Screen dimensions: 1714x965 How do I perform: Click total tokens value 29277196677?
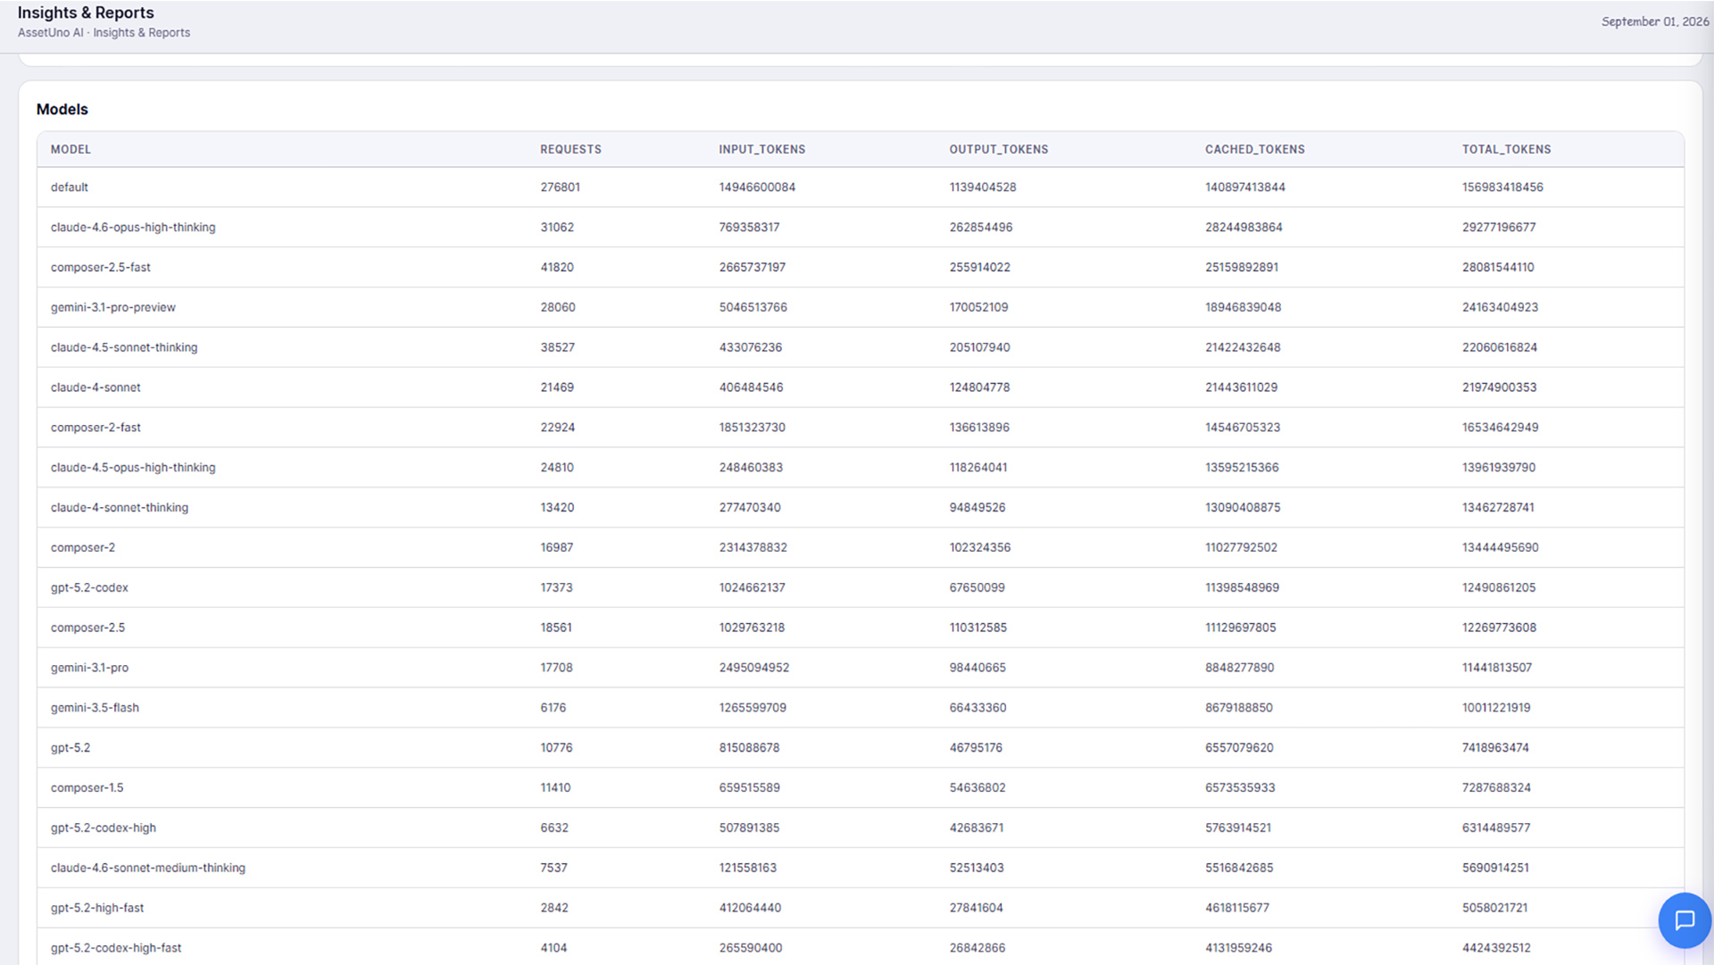click(1499, 228)
